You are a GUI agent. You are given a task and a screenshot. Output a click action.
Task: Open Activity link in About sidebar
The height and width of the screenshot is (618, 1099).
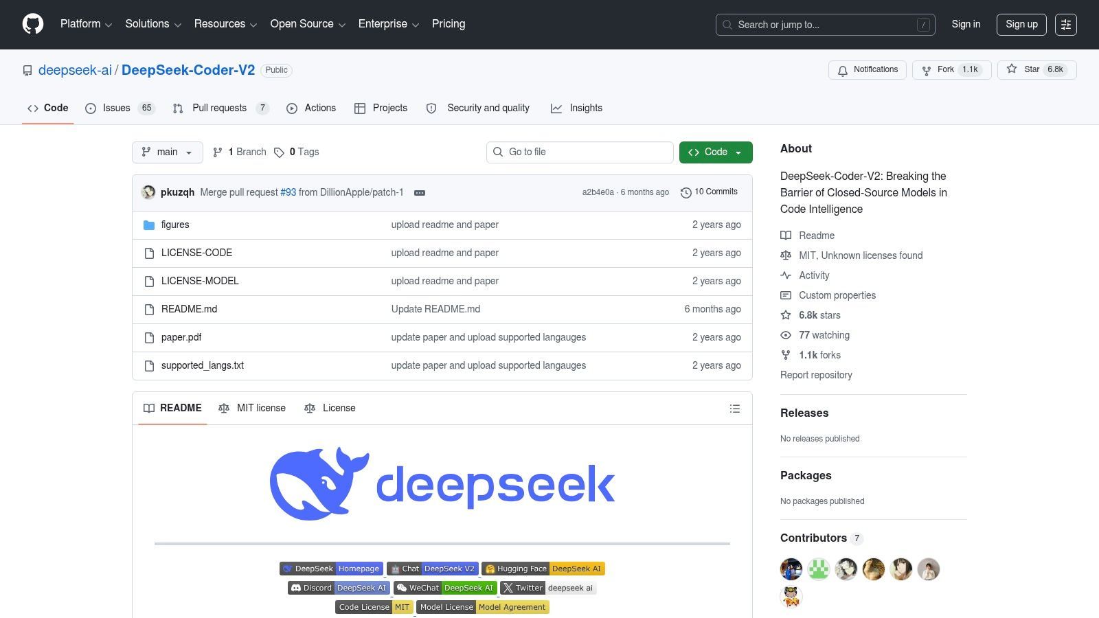(805, 275)
